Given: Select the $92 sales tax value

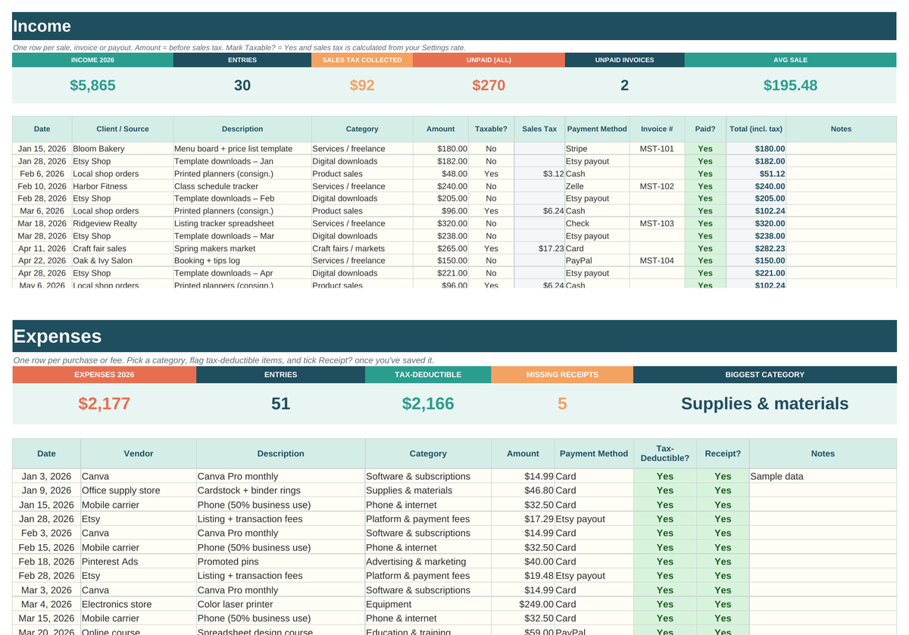Looking at the screenshot, I should [362, 86].
